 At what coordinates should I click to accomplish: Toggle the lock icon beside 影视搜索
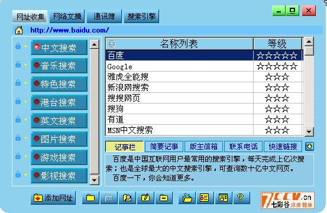pos(18,175)
